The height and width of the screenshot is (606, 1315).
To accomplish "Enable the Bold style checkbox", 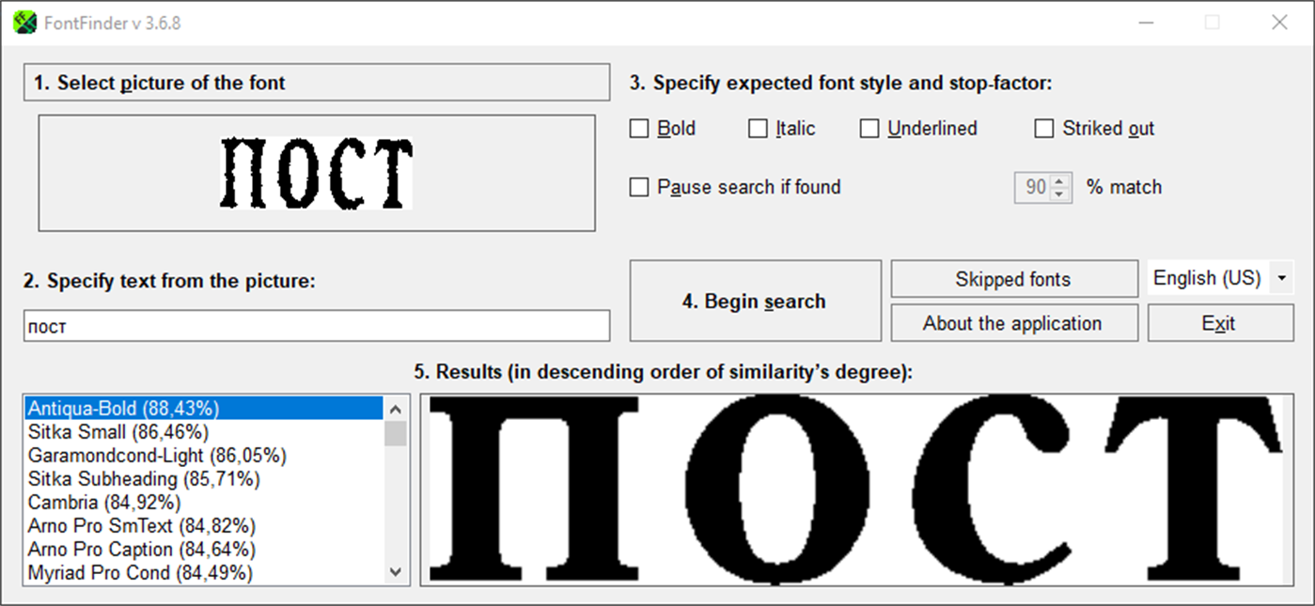I will click(640, 128).
